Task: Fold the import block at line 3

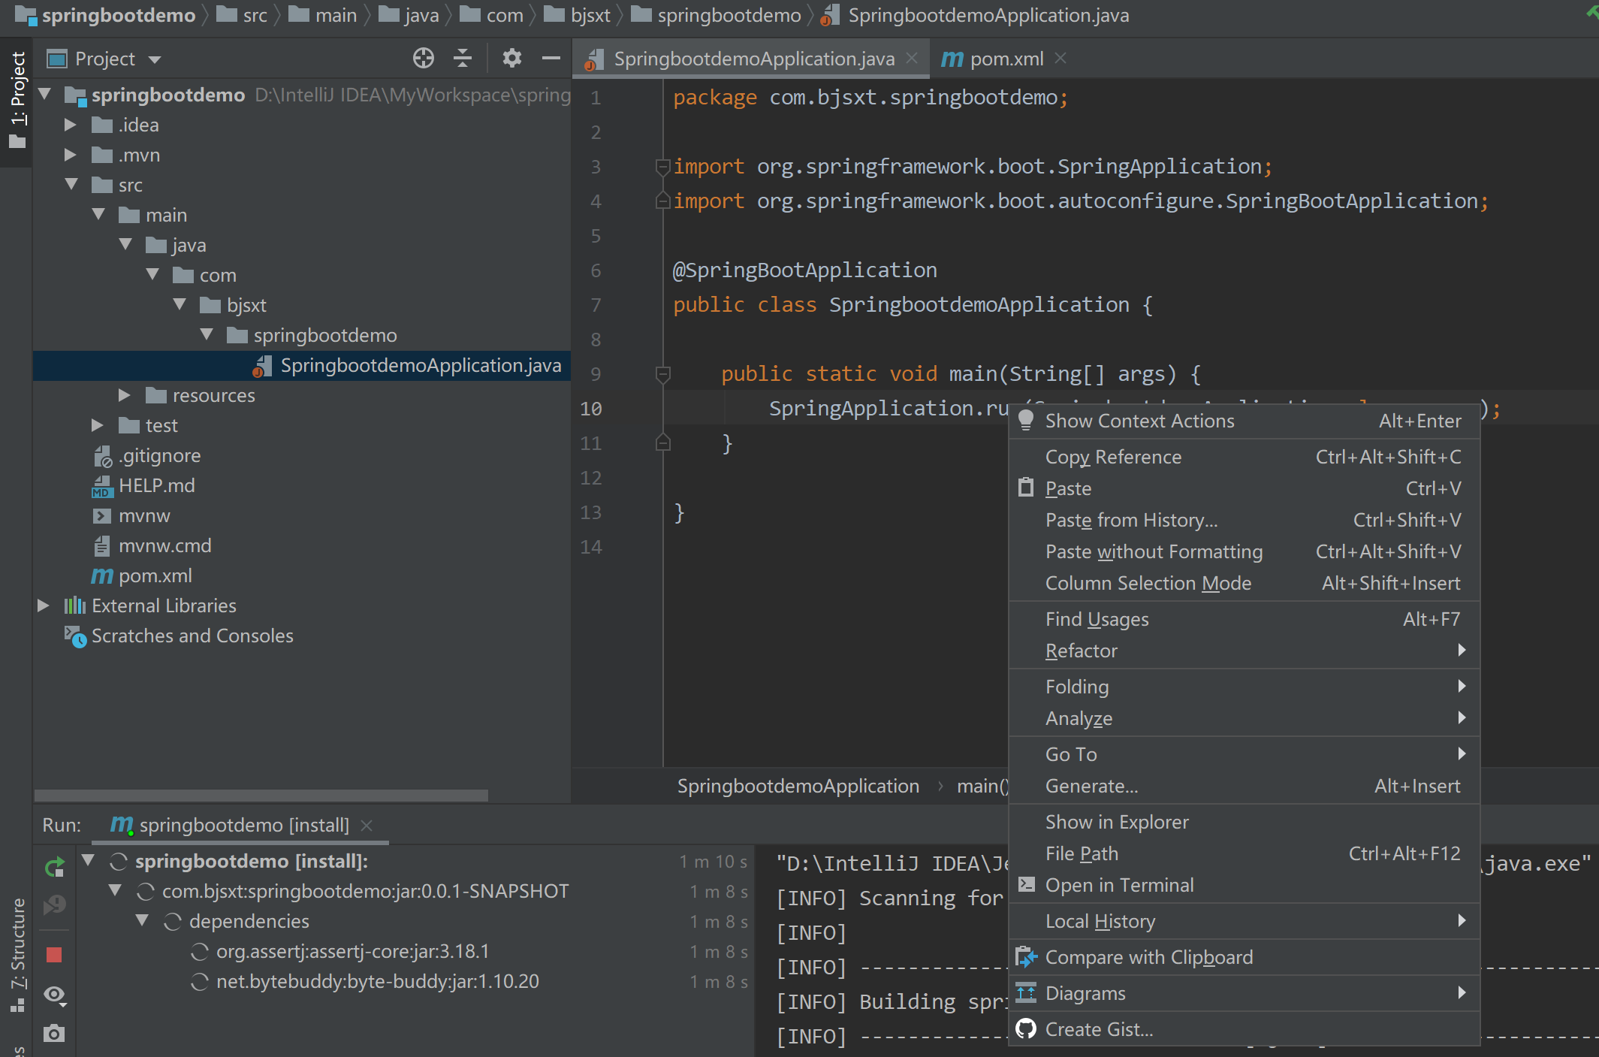Action: (662, 166)
